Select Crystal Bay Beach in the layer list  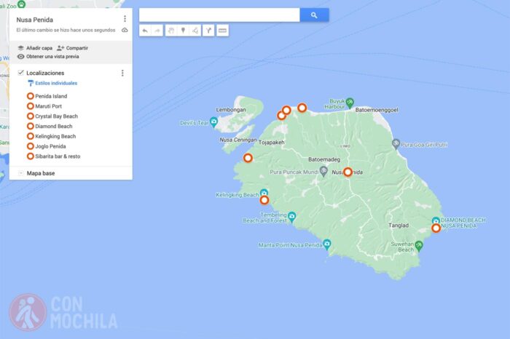tap(52, 116)
